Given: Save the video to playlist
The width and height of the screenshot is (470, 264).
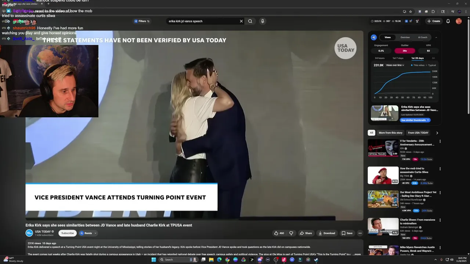Looking at the screenshot, I should click(347, 233).
